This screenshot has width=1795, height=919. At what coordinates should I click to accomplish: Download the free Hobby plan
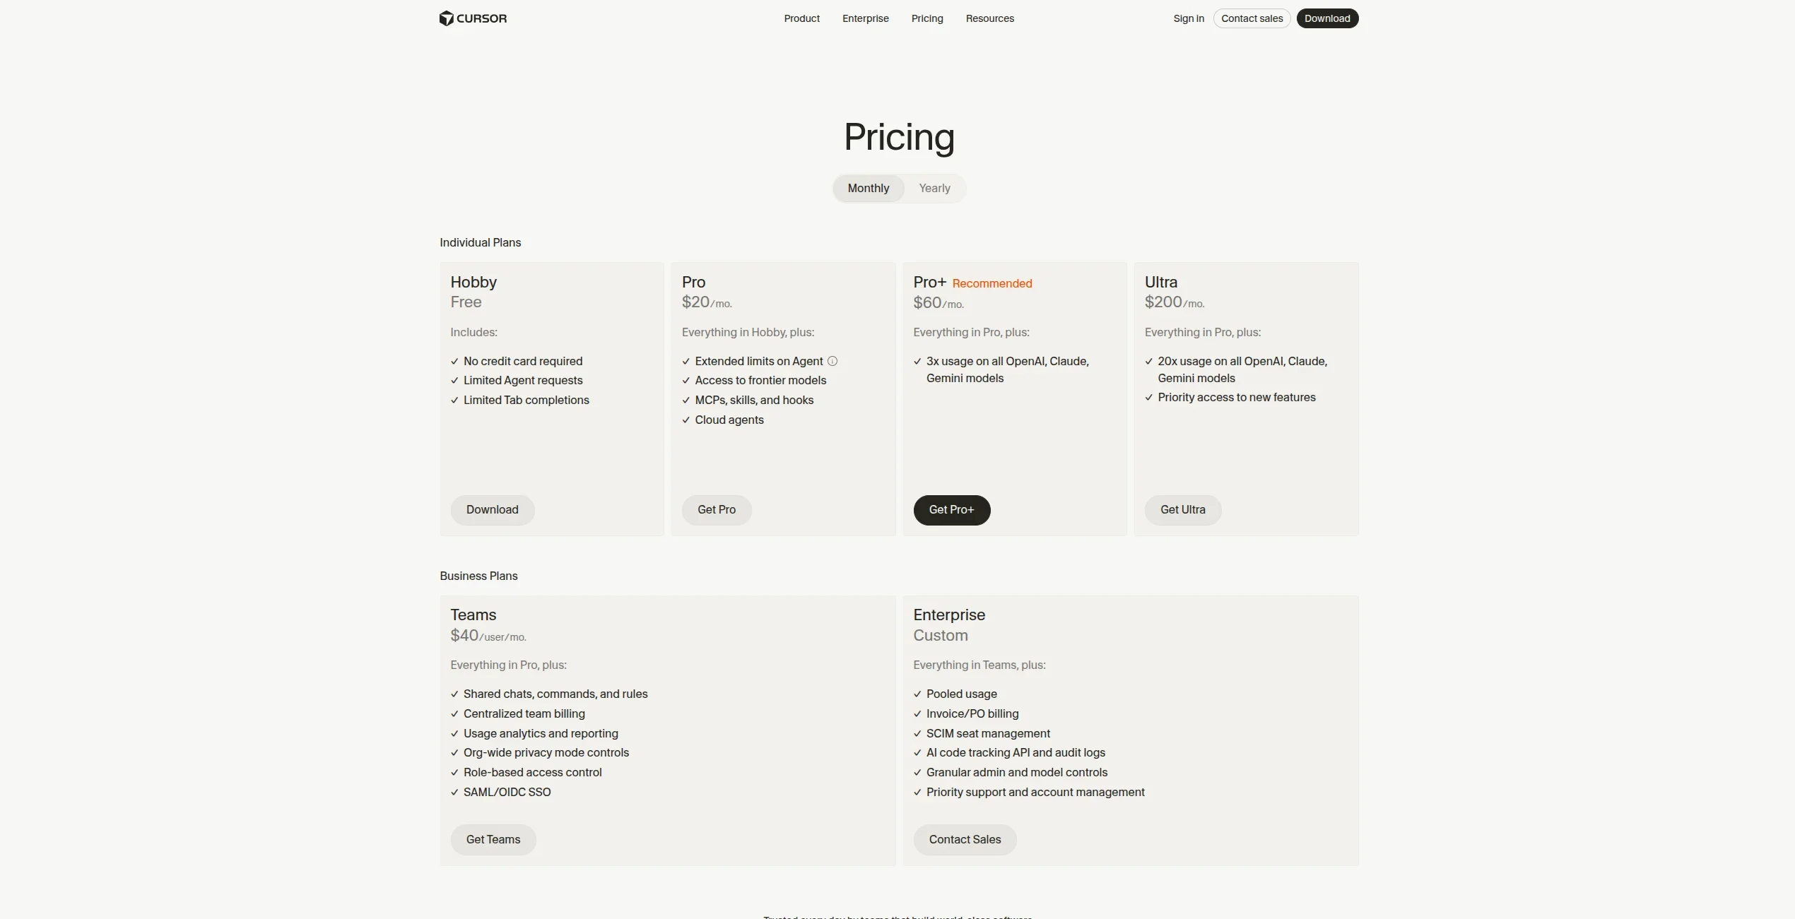[493, 509]
